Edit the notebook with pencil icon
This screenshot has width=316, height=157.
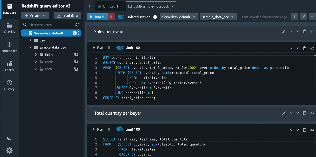(303, 17)
